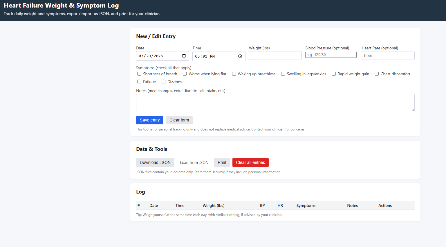The height and width of the screenshot is (247, 446).
Task: Select the Chest discomfort checkbox
Action: [x=377, y=74]
